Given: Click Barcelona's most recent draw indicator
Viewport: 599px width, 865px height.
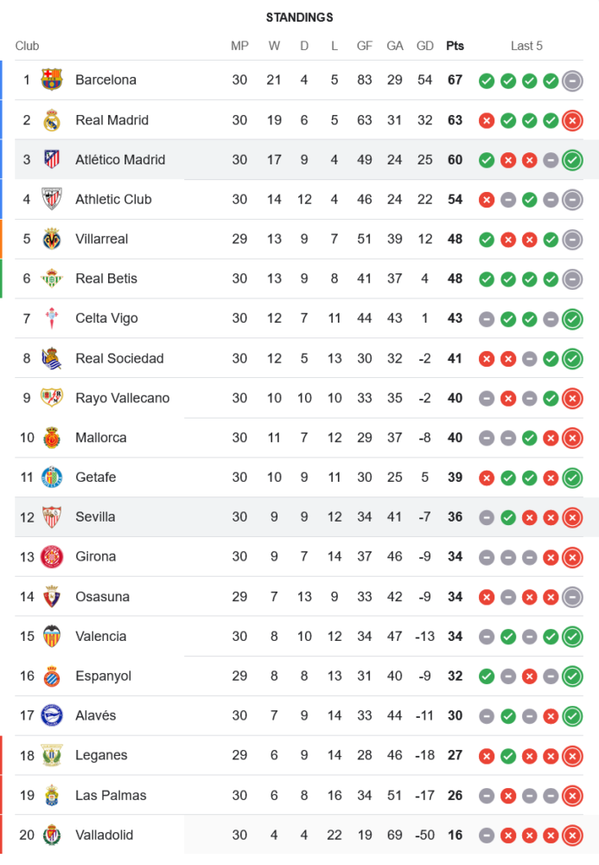Looking at the screenshot, I should coord(571,80).
